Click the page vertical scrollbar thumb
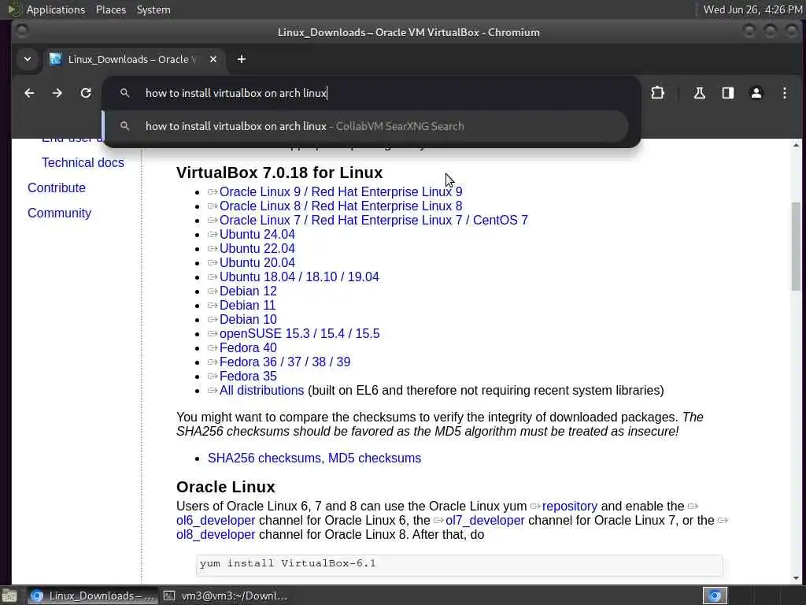 pos(796,247)
